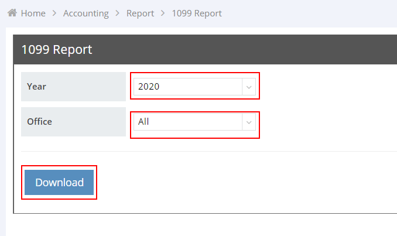This screenshot has width=397, height=236.
Task: Click the Home house icon in breadcrumb
Action: tap(12, 13)
